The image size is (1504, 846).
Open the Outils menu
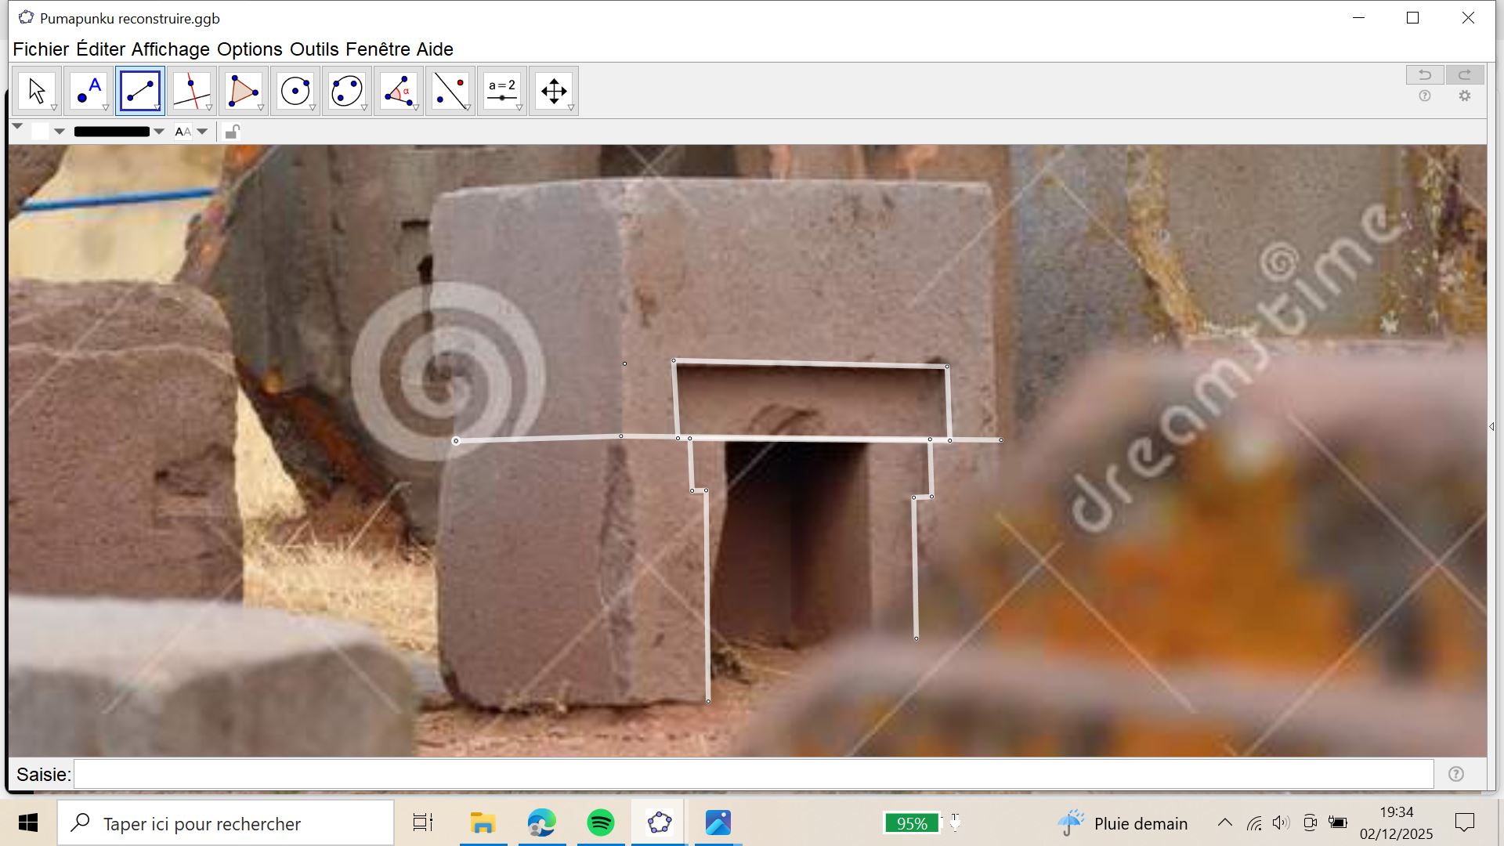313,49
